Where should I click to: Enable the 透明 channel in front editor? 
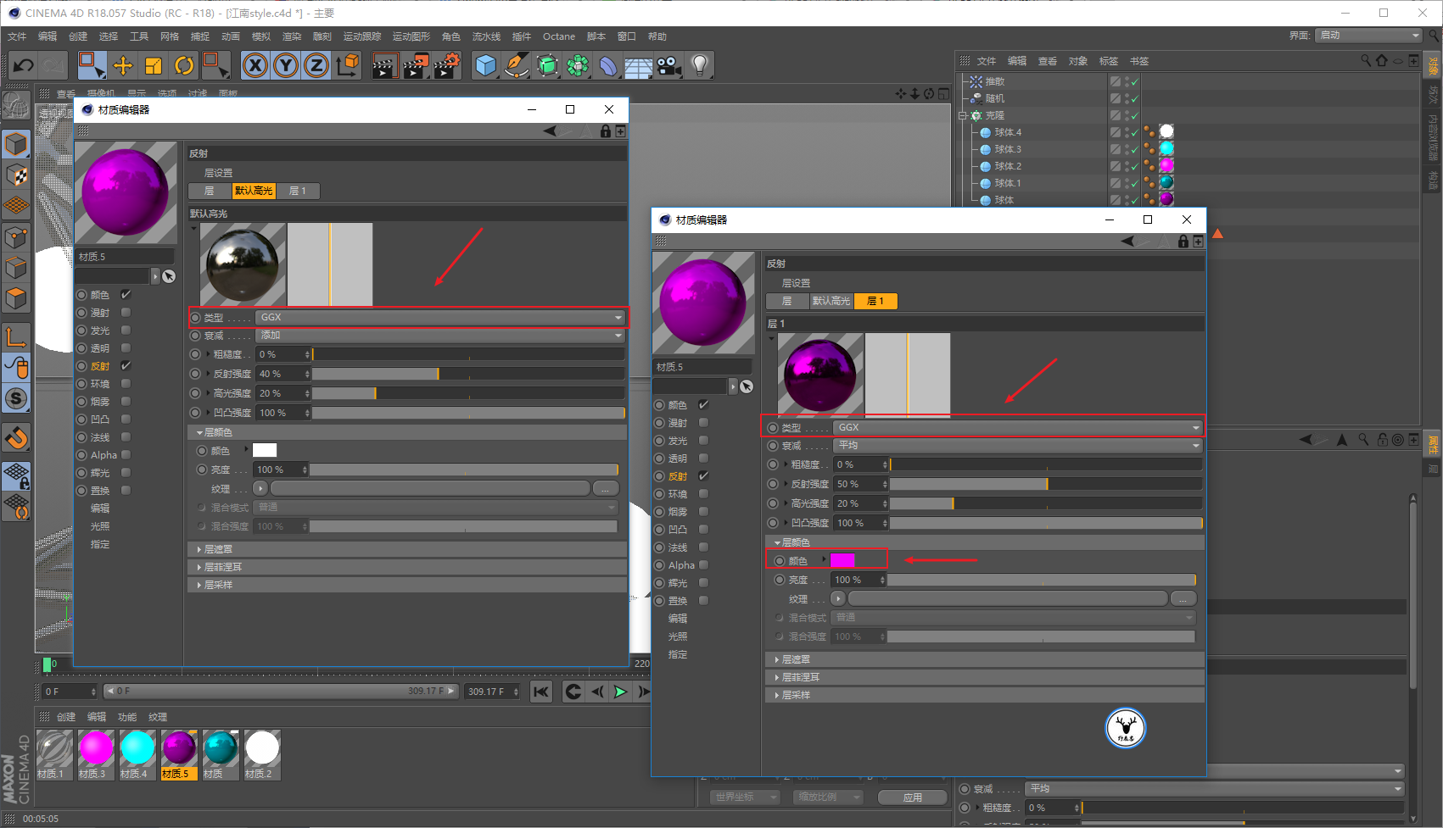(x=703, y=458)
